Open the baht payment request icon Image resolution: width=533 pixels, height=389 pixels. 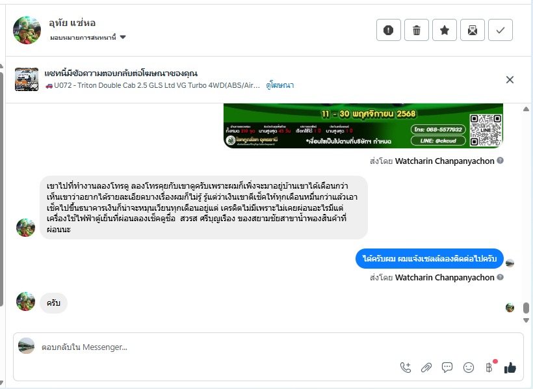click(489, 368)
